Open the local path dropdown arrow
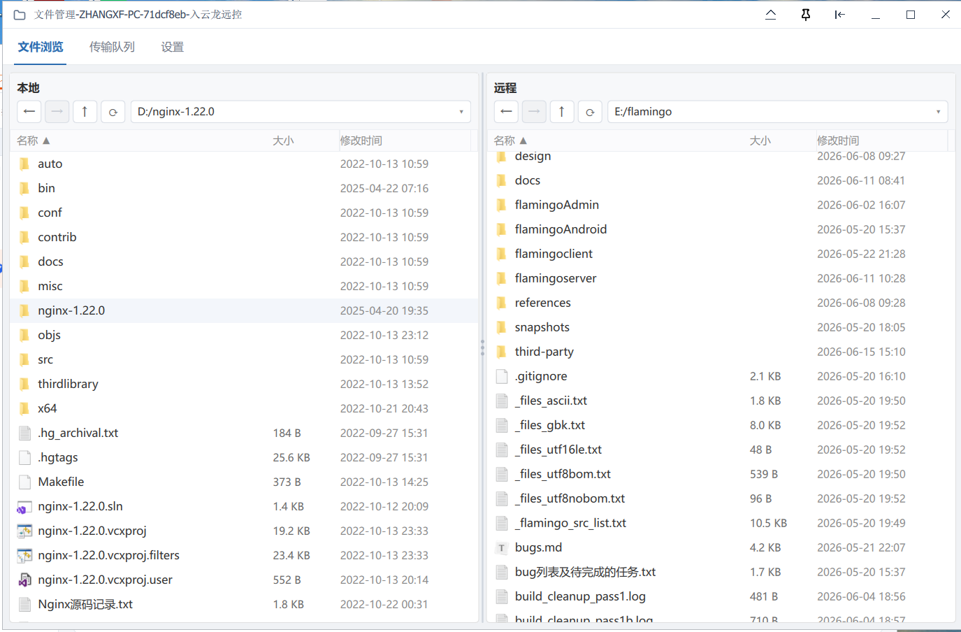The image size is (961, 632). point(461,112)
